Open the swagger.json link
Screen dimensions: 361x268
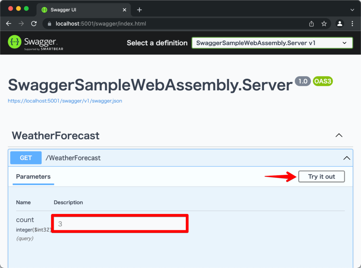(65, 100)
